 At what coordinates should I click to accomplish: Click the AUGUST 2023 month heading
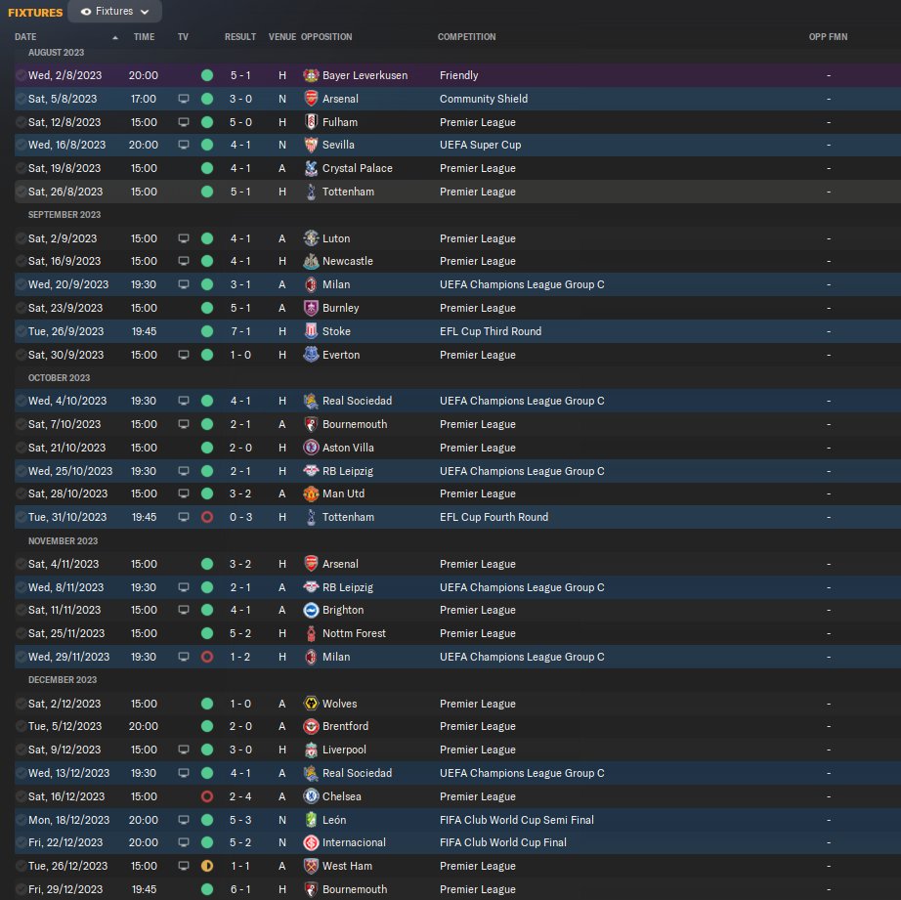tap(57, 53)
